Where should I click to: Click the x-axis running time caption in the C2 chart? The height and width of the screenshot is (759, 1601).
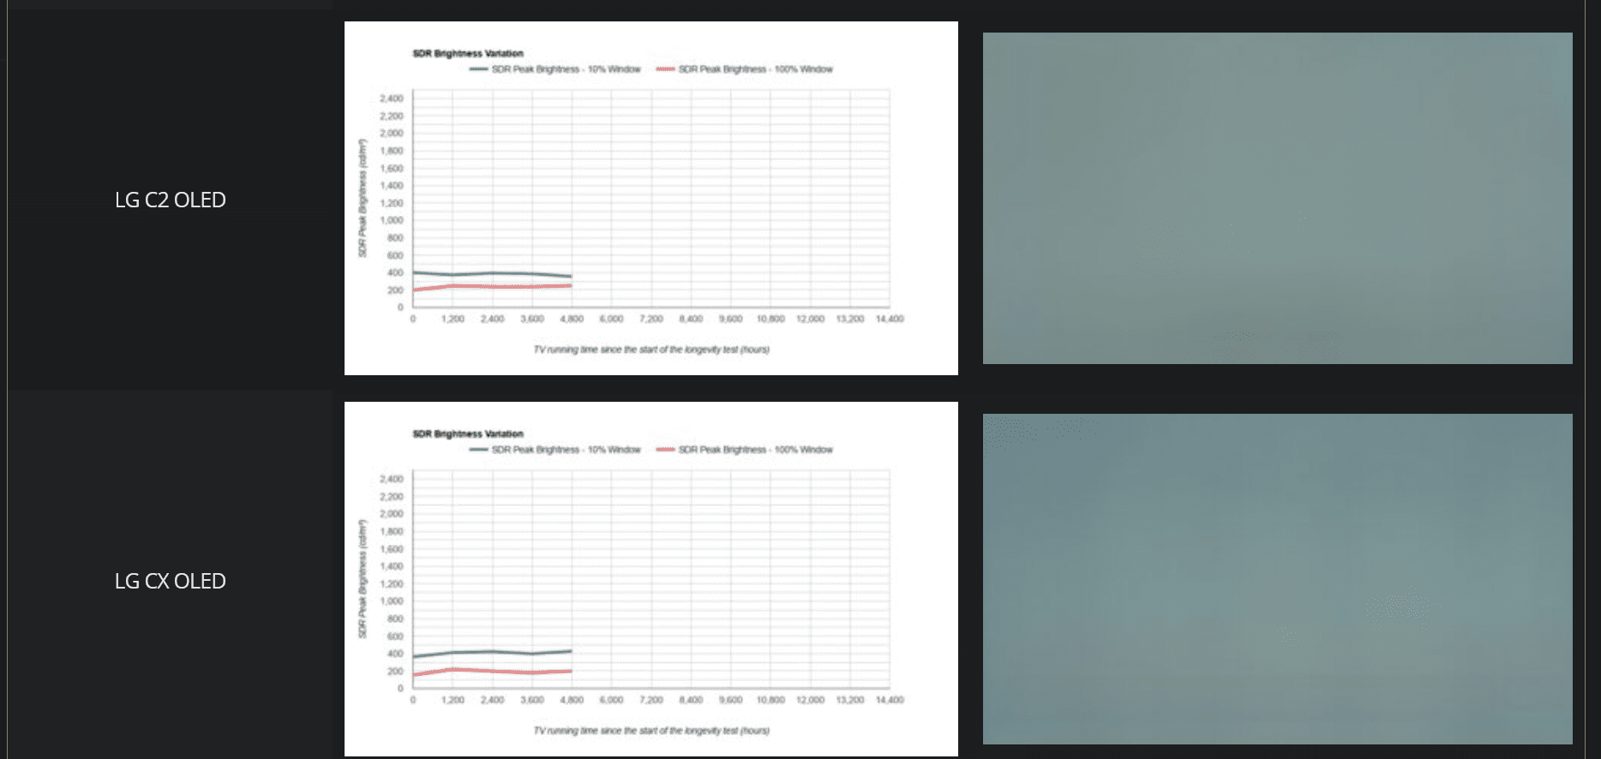click(651, 350)
